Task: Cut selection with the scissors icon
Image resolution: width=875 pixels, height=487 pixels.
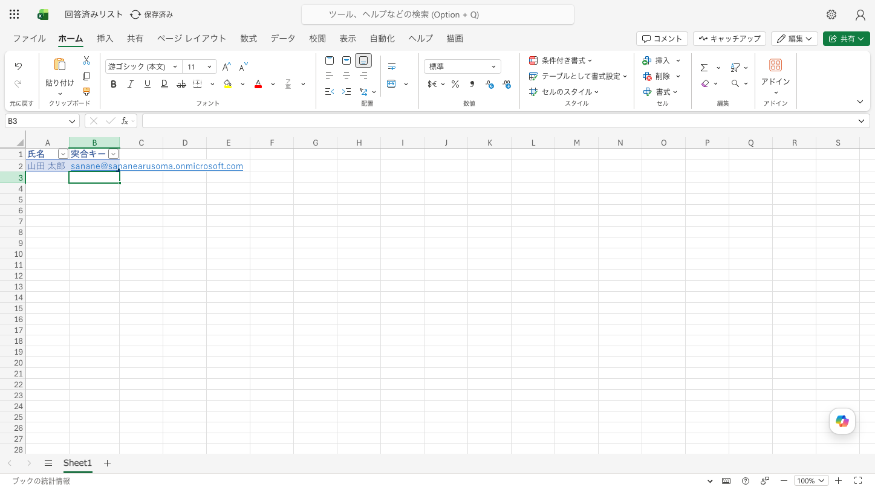Action: coord(86,60)
